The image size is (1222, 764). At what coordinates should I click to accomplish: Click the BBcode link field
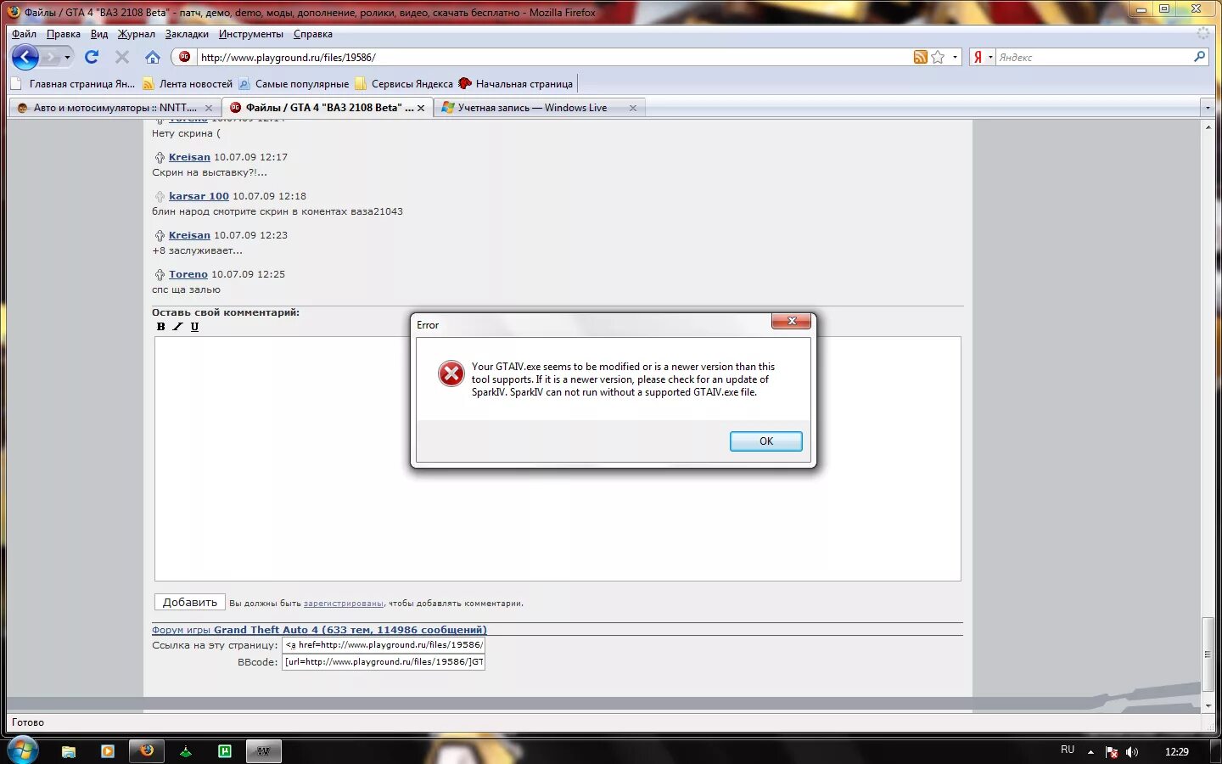point(384,662)
